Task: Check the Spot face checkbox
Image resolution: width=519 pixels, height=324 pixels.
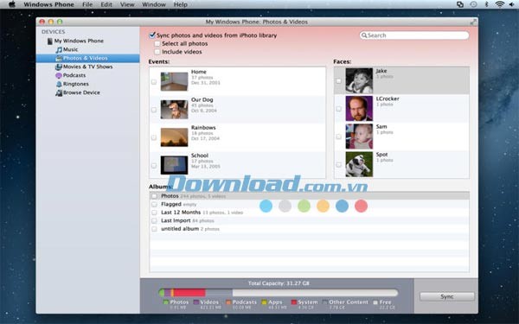Action: pyautogui.click(x=338, y=164)
